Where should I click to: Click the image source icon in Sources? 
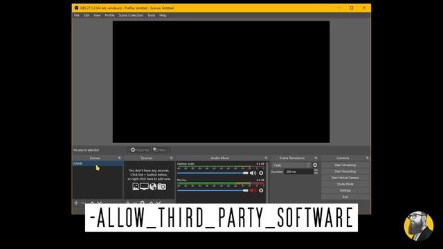[136, 187]
